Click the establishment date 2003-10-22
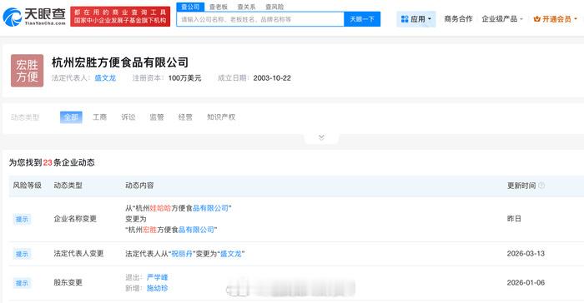 tap(272, 78)
